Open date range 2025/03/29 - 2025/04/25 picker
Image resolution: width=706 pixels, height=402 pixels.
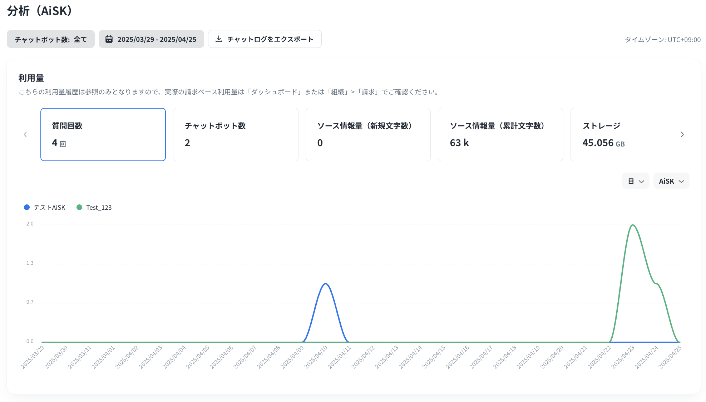(151, 39)
